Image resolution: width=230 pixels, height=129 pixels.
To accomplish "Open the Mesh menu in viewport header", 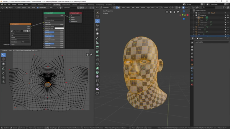I will coord(138,8).
